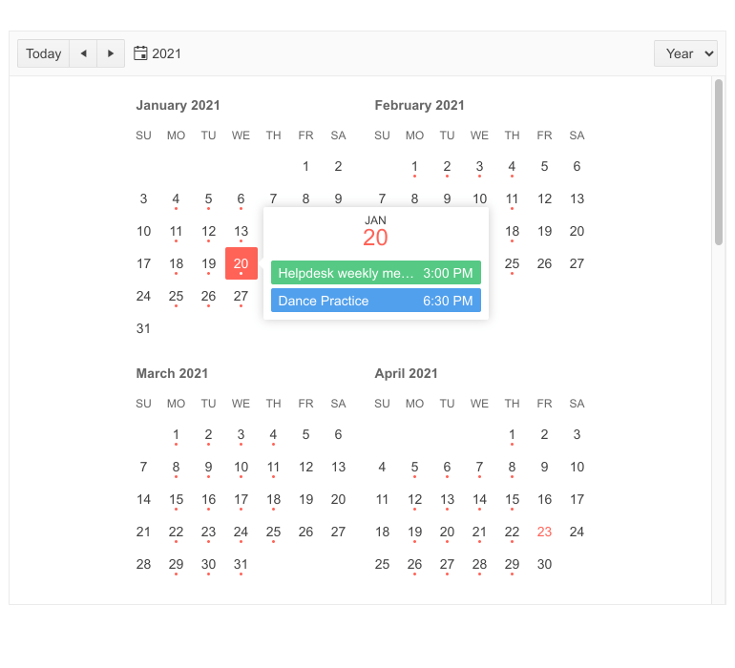Select April 5, 2021
Viewport: 735px width, 668px height.
coord(415,467)
